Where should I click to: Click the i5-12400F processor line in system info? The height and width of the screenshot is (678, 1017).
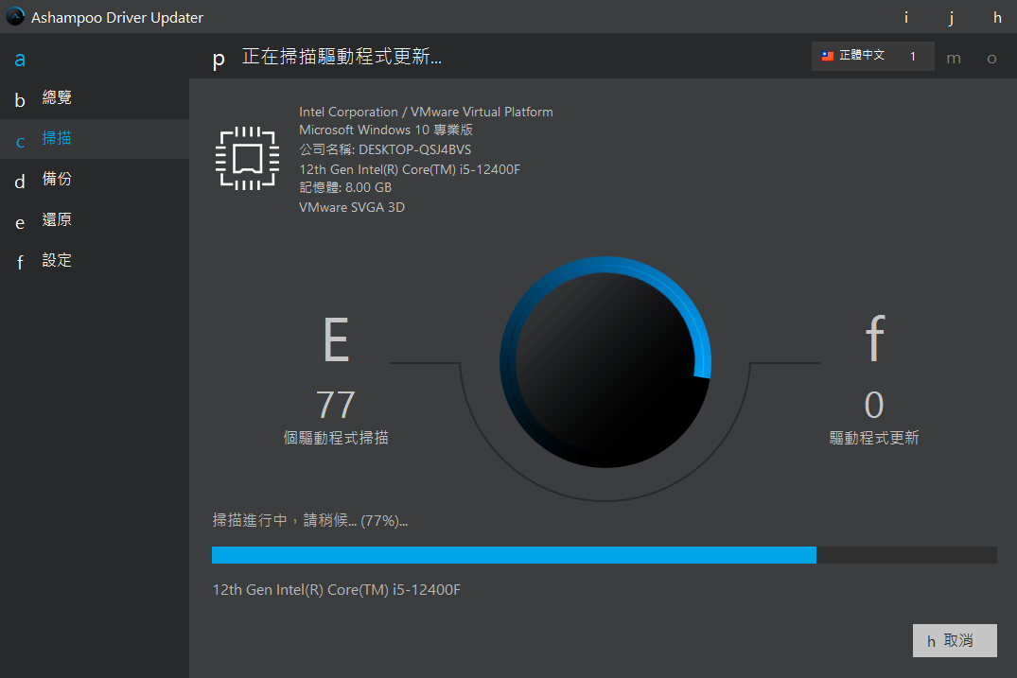pos(410,169)
